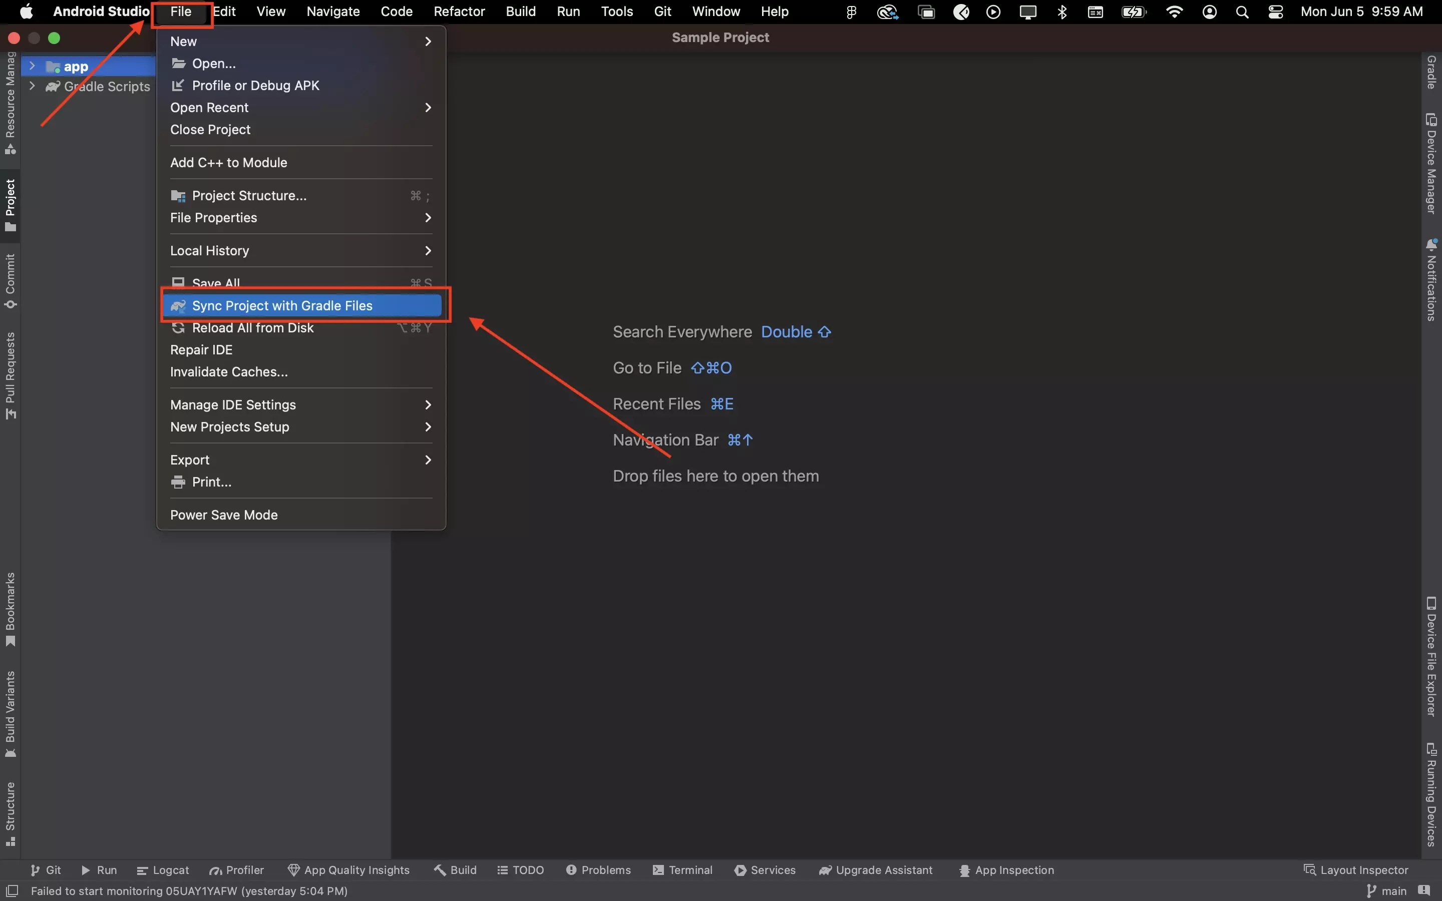Toggle Power Save Mode

[223, 514]
